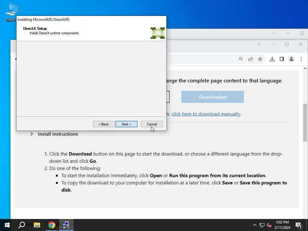The image size is (308, 231).
Task: Open the Windows Start menu
Action: click(x=7, y=225)
